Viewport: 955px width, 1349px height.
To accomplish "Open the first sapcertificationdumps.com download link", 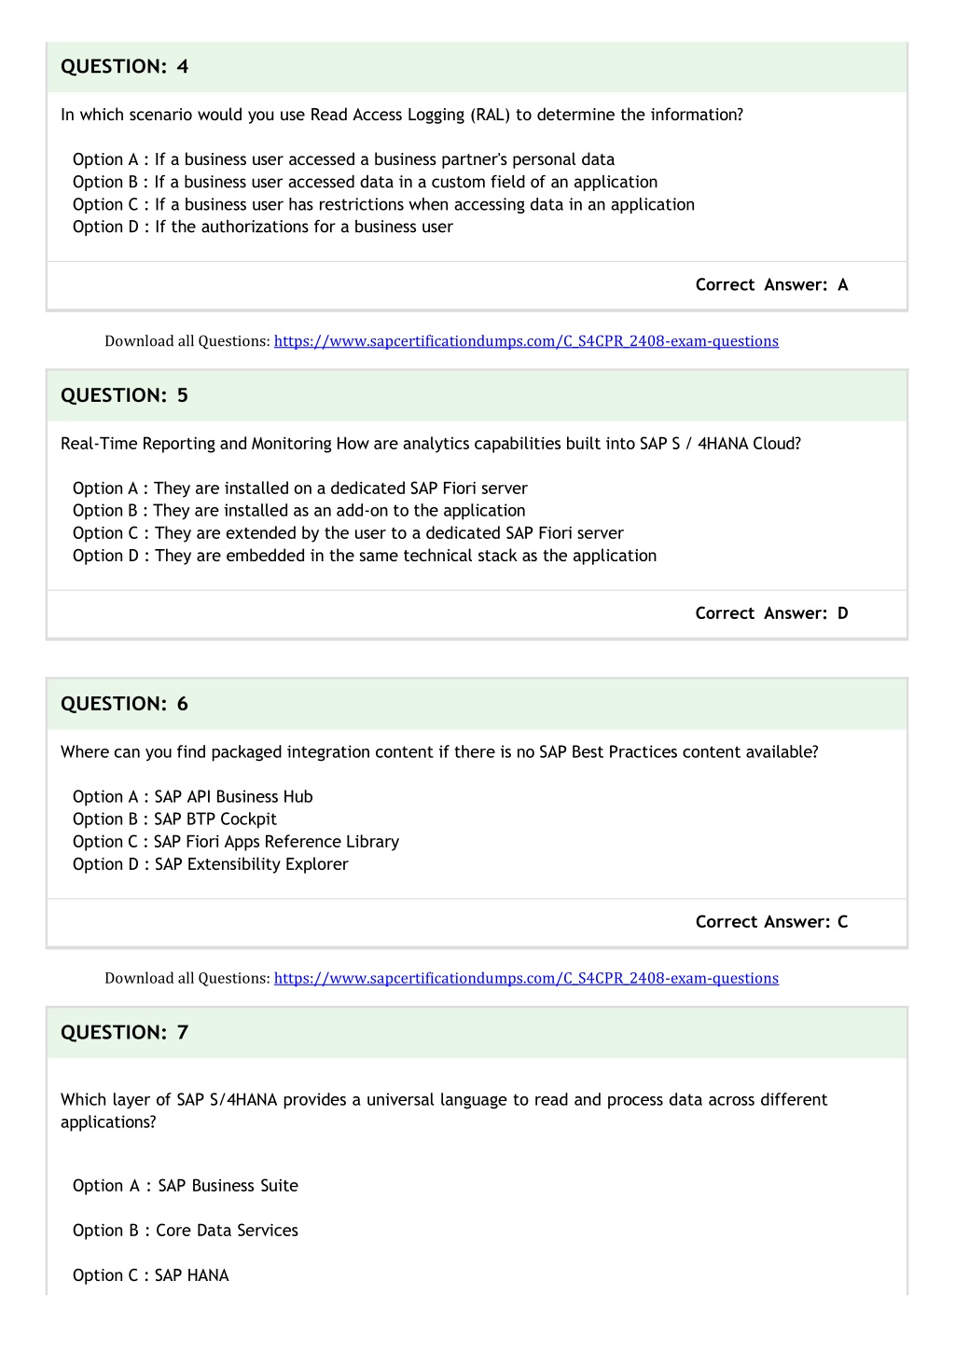I will 526,341.
